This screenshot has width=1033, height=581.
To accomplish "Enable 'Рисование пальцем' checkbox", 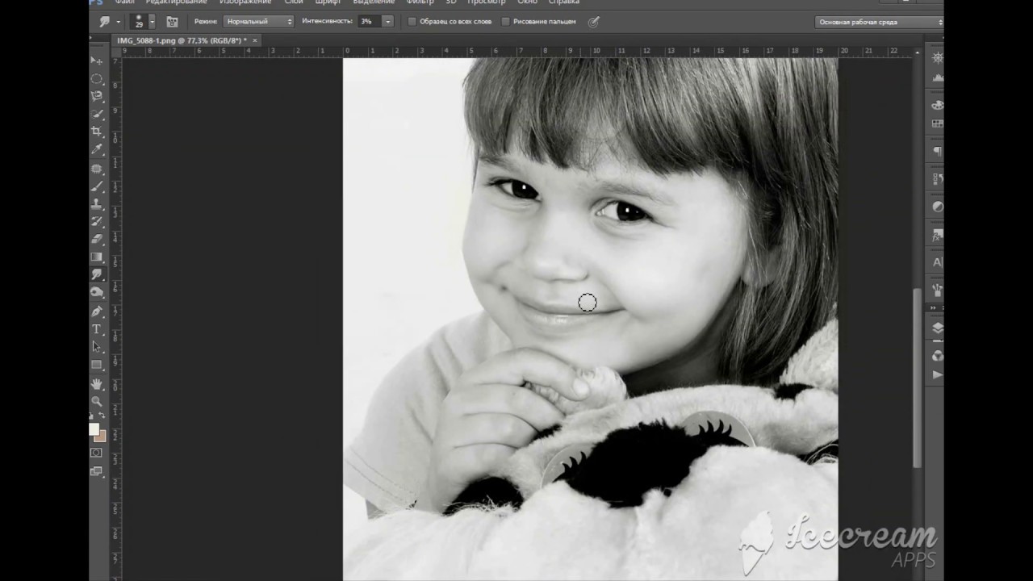I will pos(505,22).
